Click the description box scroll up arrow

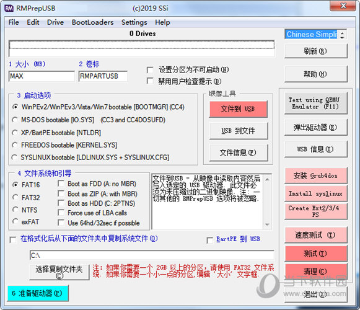pos(267,179)
